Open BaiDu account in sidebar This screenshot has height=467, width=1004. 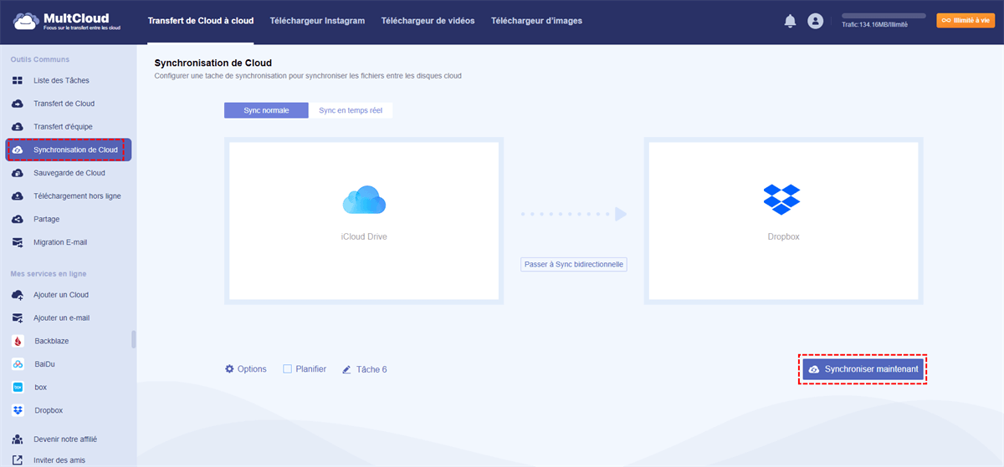[x=45, y=364]
